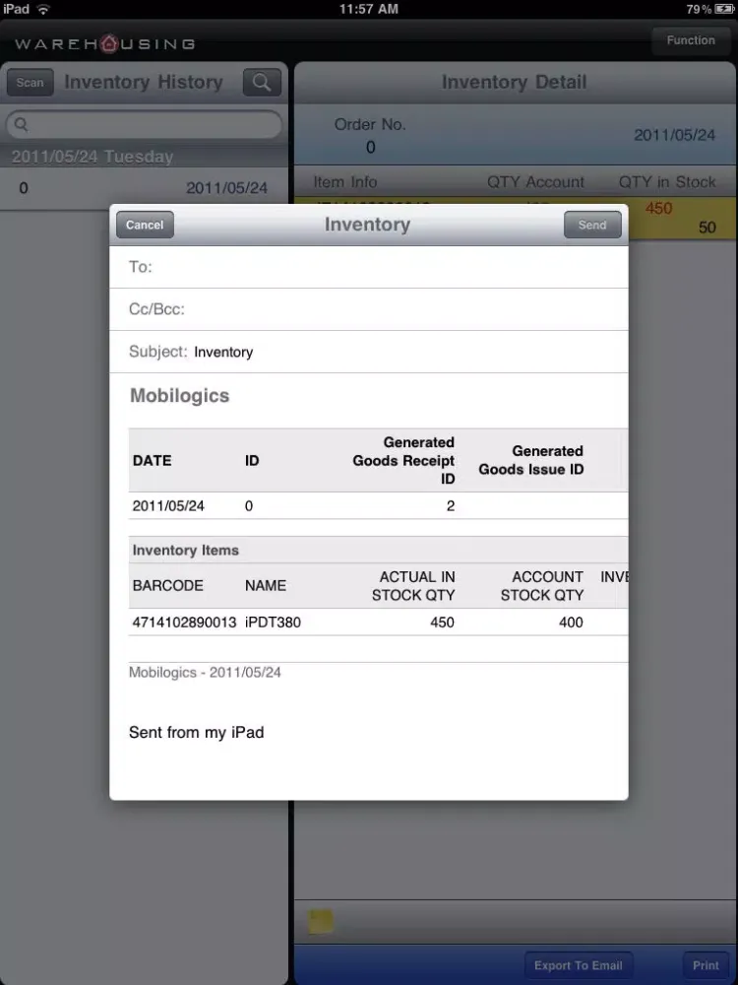Tap the battery indicator in status bar

723,9
